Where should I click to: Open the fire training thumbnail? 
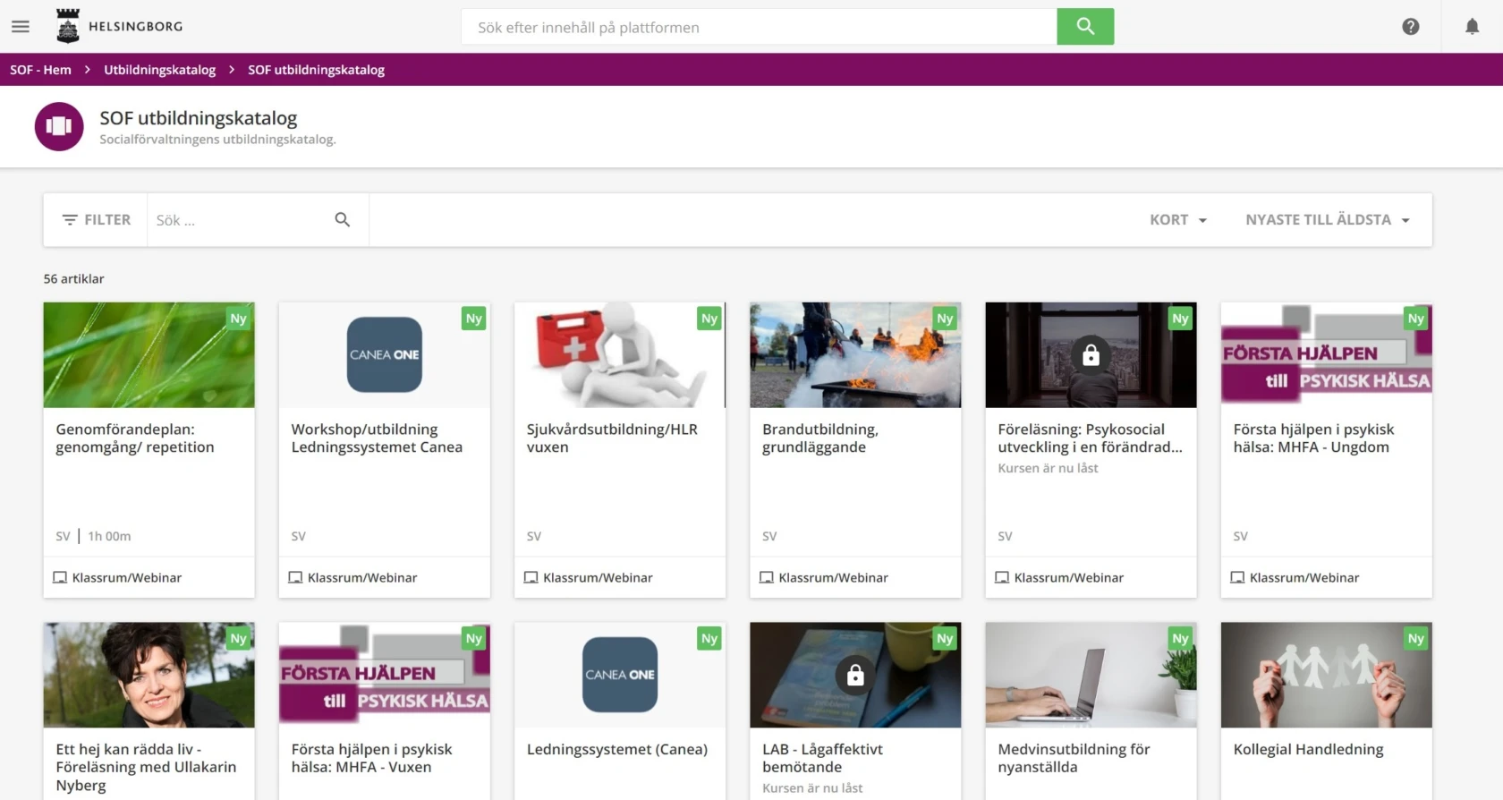tap(855, 354)
